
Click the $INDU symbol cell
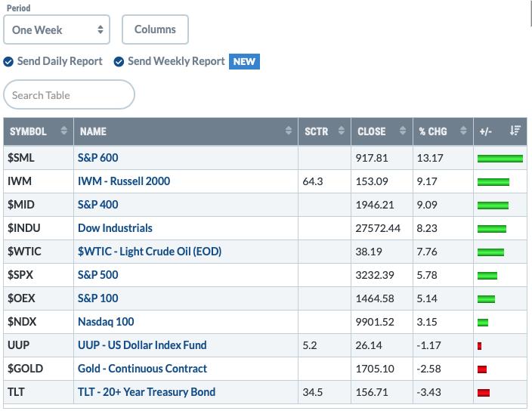click(x=39, y=228)
